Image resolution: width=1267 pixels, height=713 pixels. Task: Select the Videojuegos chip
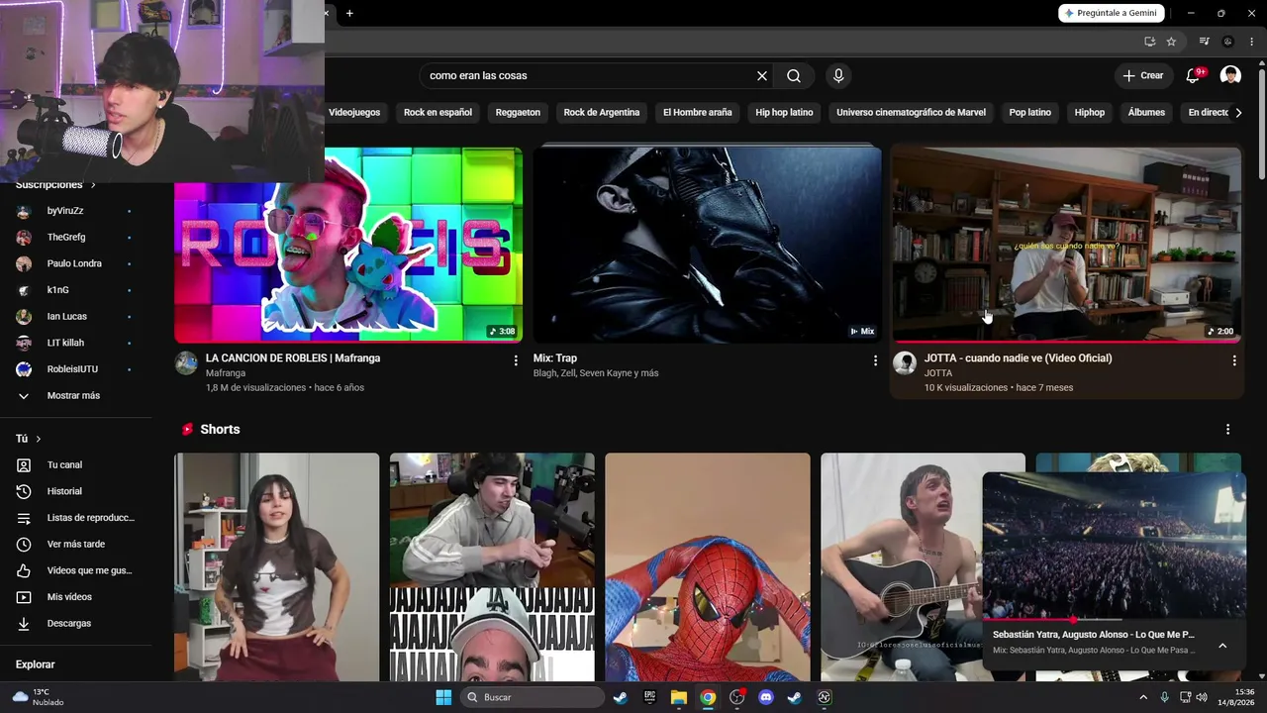pos(354,113)
